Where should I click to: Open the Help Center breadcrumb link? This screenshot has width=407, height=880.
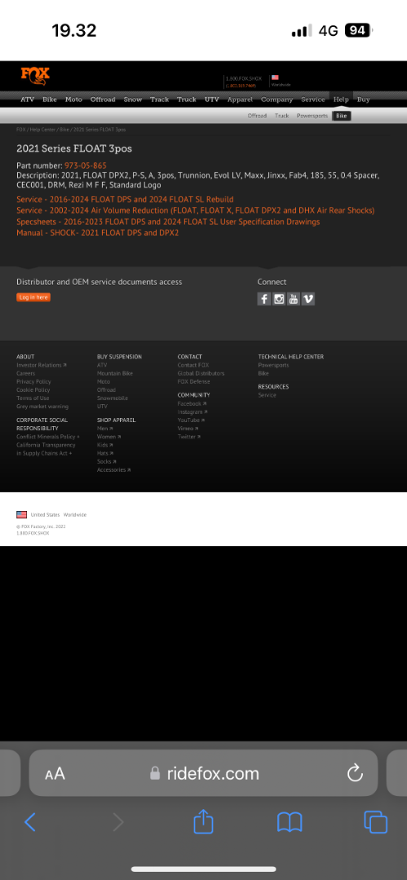click(42, 130)
